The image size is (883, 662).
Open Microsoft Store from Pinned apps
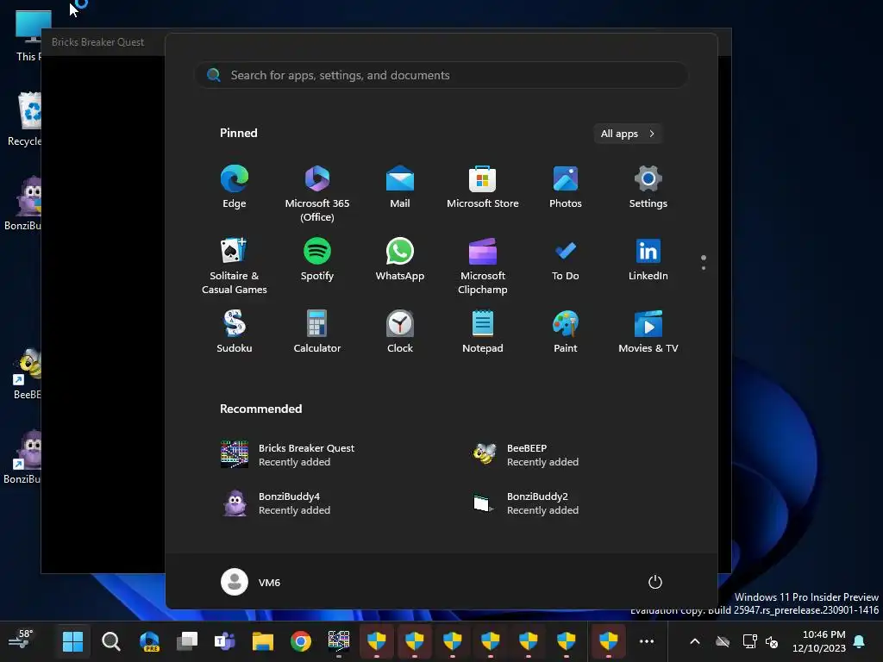tap(483, 187)
